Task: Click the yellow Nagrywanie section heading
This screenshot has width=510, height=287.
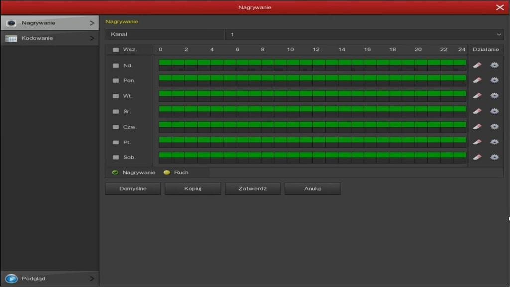Action: (122, 22)
